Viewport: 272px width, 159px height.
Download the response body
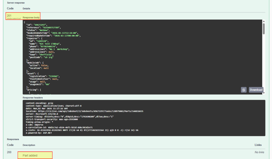pyautogui.click(x=256, y=90)
